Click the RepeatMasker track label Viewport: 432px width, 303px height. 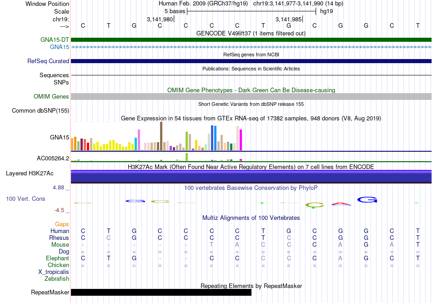(x=50, y=292)
